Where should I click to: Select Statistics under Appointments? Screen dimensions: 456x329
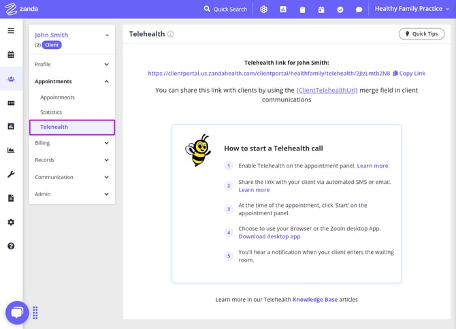[x=51, y=112]
